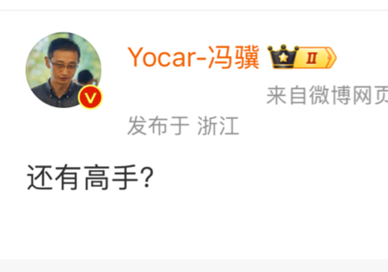
Task: Expand the membership badge chevron arrow
Action: pos(331,58)
